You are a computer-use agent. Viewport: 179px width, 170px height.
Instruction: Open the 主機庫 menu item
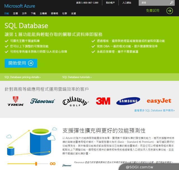[43, 13]
